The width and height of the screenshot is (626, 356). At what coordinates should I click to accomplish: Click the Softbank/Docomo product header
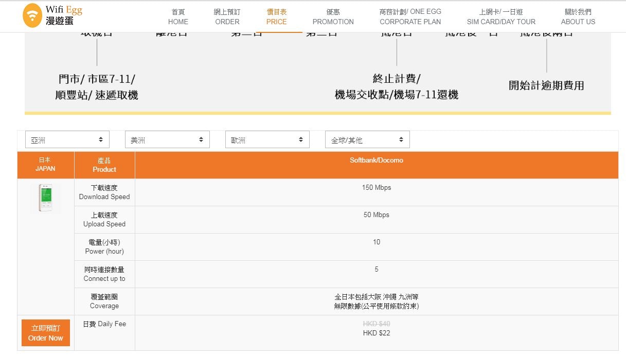point(377,161)
